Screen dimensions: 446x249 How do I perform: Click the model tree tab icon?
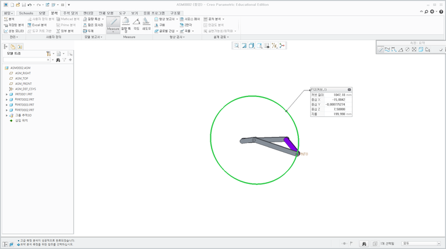[x=5, y=46]
